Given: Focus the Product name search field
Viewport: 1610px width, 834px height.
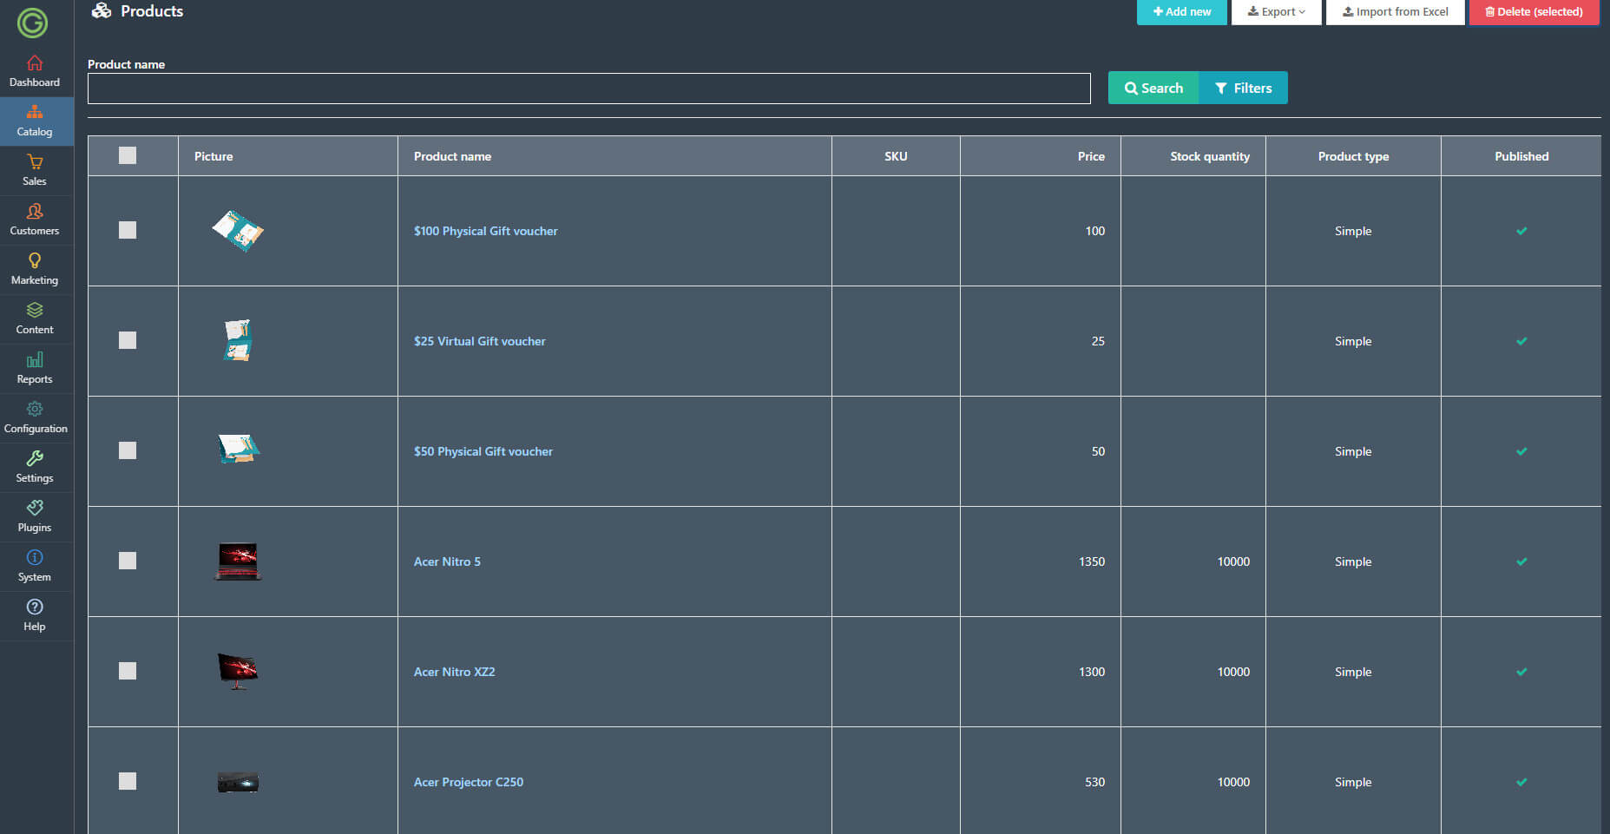Looking at the screenshot, I should 588,89.
